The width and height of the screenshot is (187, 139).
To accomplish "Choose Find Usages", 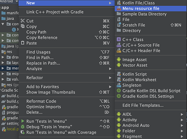I will [67, 52].
